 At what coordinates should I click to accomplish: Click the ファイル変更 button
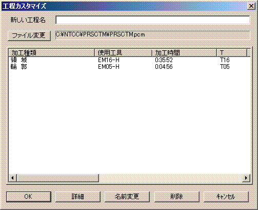click(29, 36)
